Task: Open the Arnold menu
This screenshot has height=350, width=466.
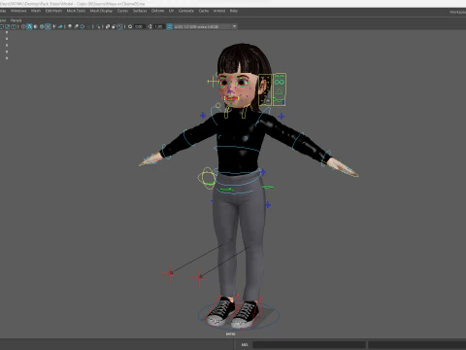Action: coord(219,11)
